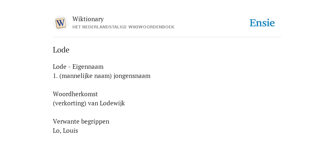Click the line Lode - Eigennaam

coord(78,67)
